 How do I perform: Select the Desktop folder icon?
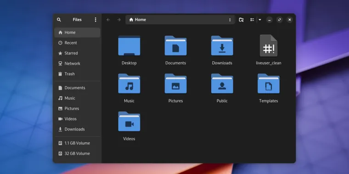click(129, 45)
